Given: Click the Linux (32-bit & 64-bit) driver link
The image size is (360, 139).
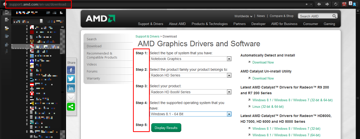Looking at the screenshot, I should [268, 107].
